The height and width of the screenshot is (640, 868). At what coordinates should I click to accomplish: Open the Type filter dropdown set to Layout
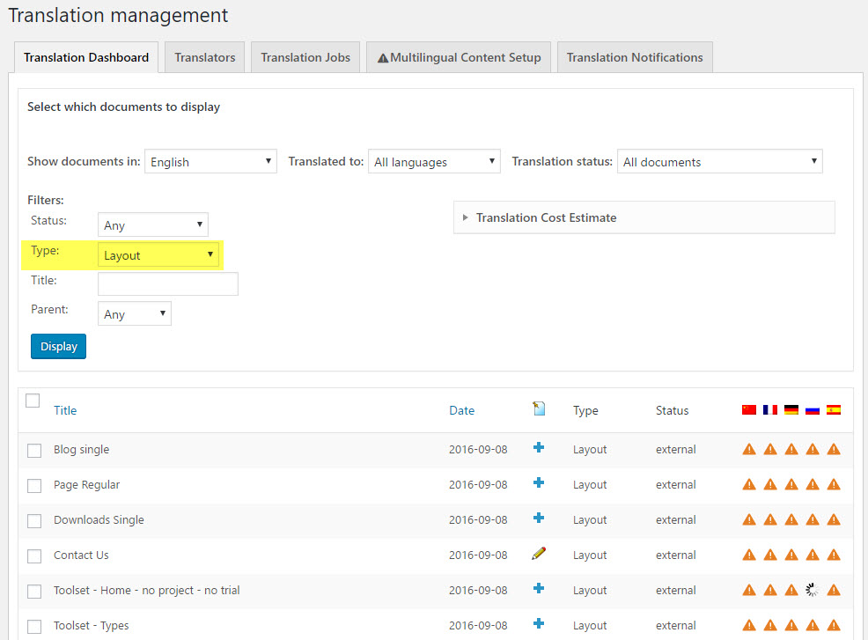point(158,255)
